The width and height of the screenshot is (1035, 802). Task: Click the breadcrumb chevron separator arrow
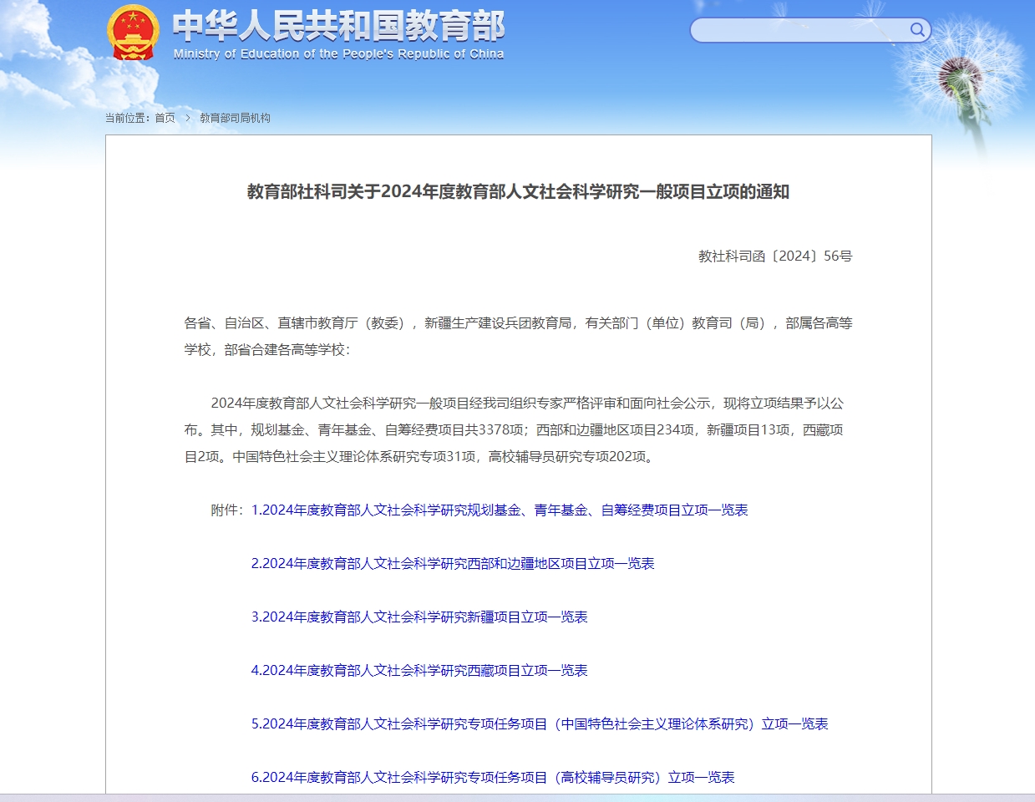[x=188, y=118]
